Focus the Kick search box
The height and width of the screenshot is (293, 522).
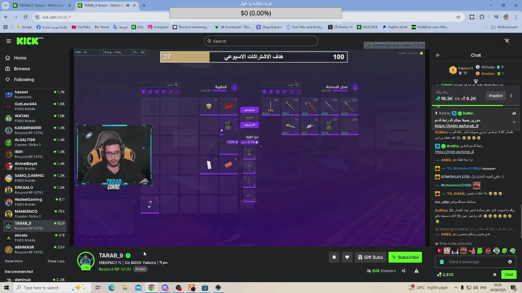point(261,41)
